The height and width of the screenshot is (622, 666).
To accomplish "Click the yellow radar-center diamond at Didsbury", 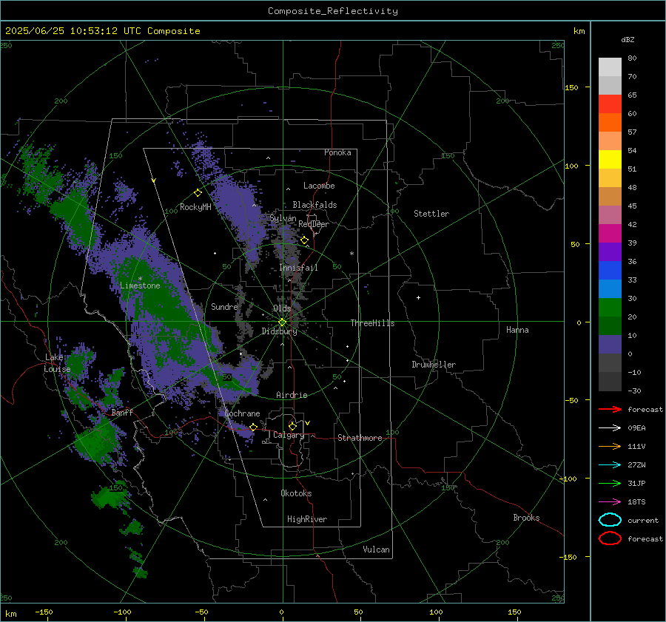I will tap(282, 322).
